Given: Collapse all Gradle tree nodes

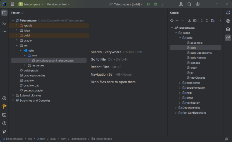Looking at the screenshot, I should click(207, 21).
